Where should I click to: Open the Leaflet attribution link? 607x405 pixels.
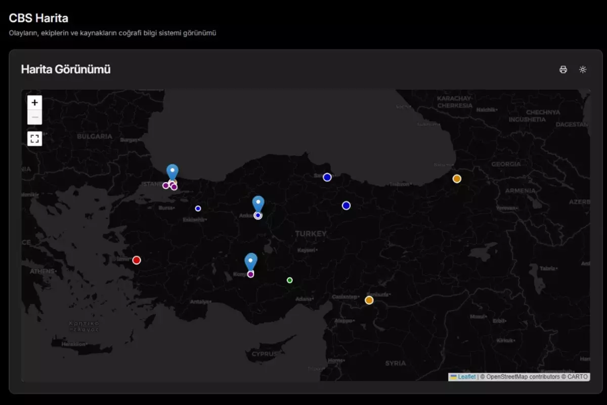pos(466,377)
